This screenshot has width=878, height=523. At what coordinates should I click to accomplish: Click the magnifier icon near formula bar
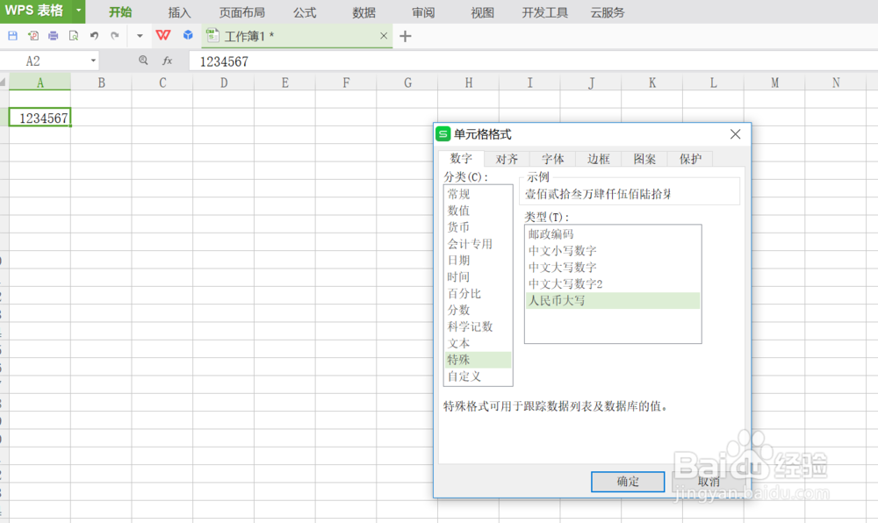(143, 61)
